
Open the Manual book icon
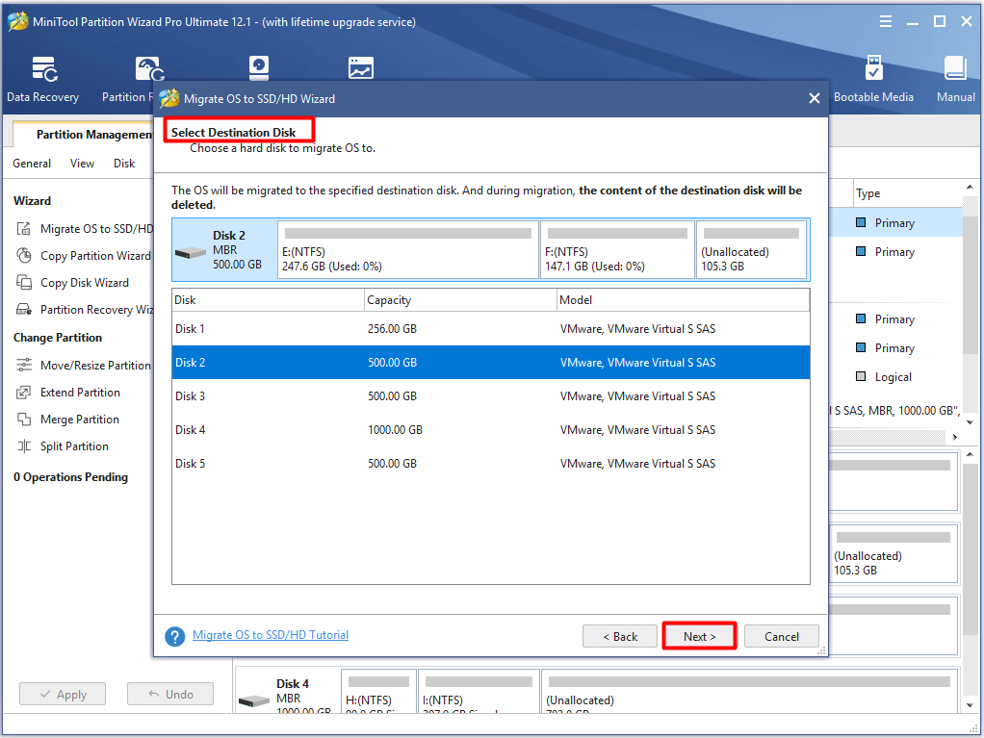pyautogui.click(x=955, y=68)
